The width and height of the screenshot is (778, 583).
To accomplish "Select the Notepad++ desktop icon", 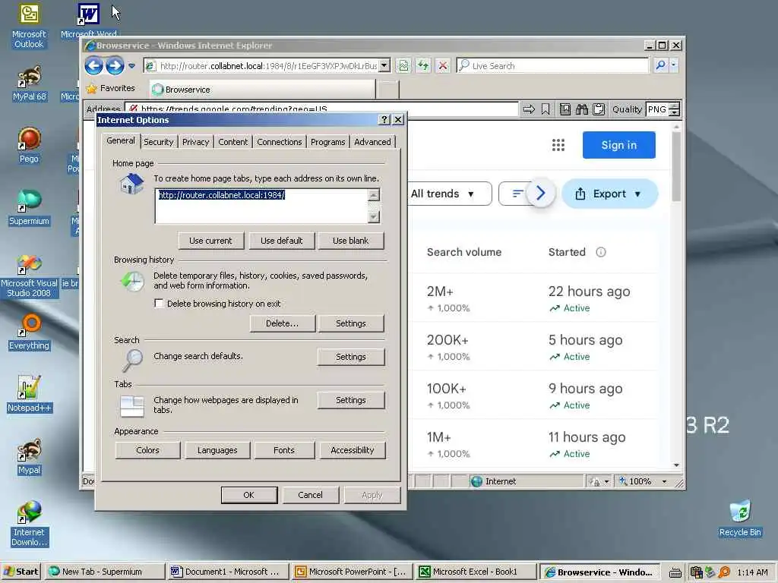I will tap(30, 394).
